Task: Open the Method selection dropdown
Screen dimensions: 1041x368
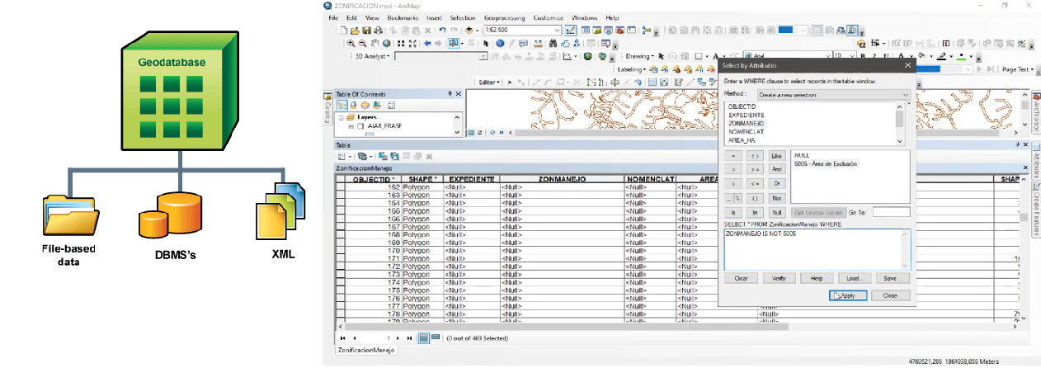Action: tap(905, 95)
